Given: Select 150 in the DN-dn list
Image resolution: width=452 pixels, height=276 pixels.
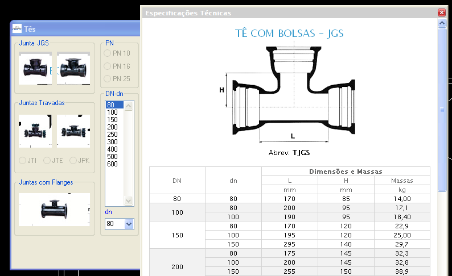Looking at the screenshot, I should (x=115, y=120).
